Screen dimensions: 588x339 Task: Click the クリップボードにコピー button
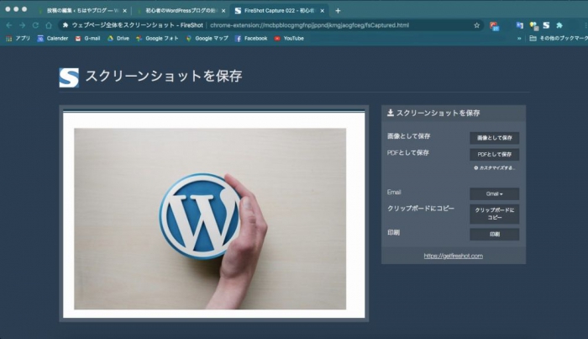[494, 214]
